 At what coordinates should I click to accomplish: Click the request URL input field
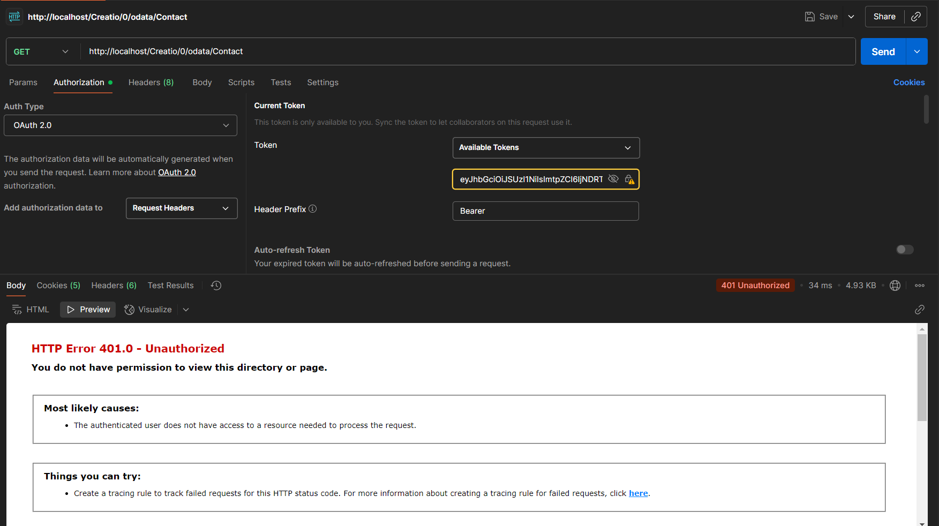pyautogui.click(x=468, y=51)
